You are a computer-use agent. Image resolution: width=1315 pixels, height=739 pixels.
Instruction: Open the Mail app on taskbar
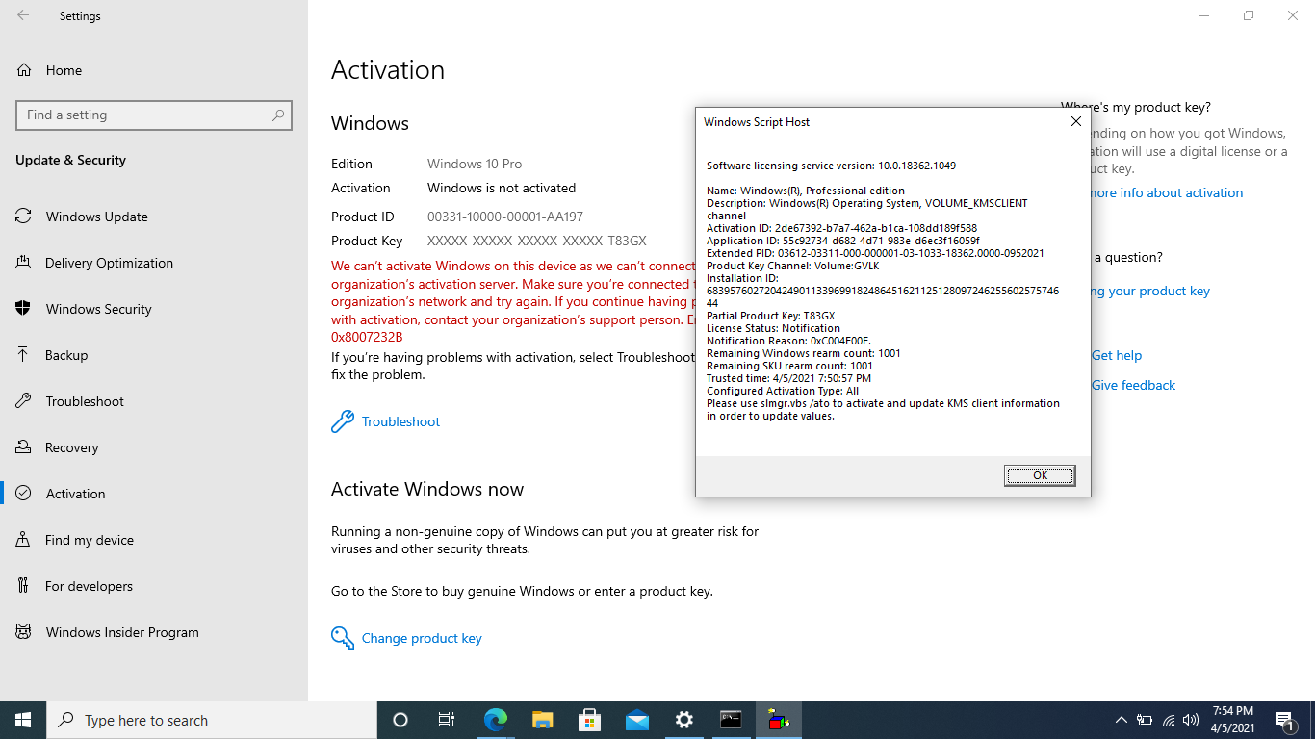point(636,720)
